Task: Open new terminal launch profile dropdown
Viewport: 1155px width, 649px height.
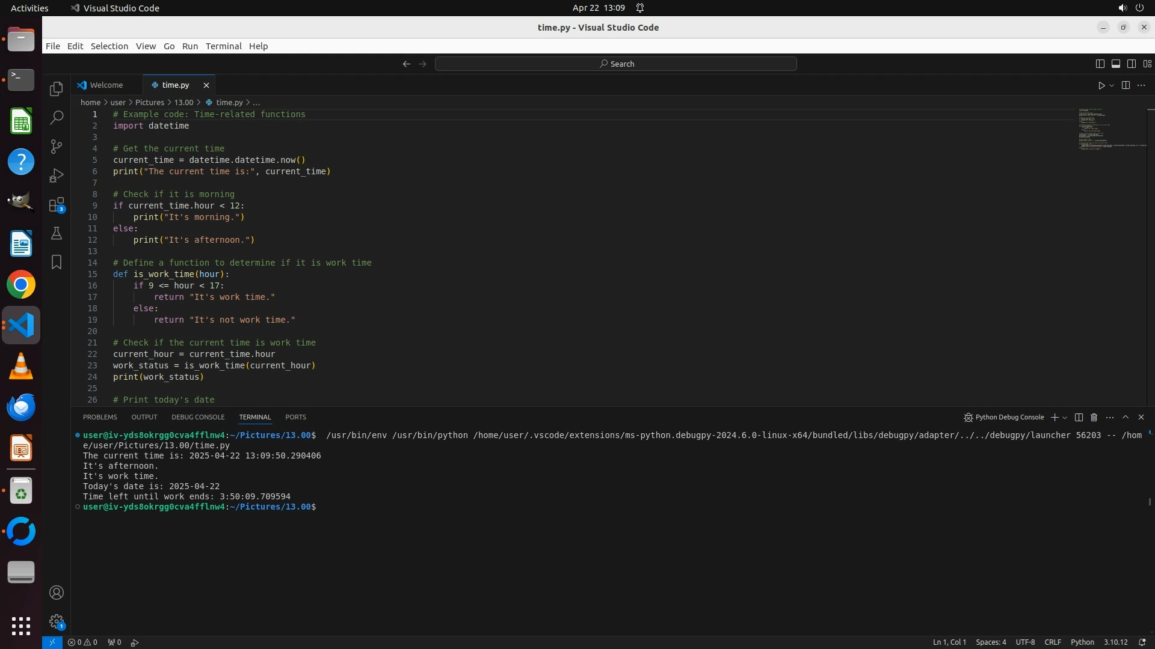Action: (x=1065, y=418)
